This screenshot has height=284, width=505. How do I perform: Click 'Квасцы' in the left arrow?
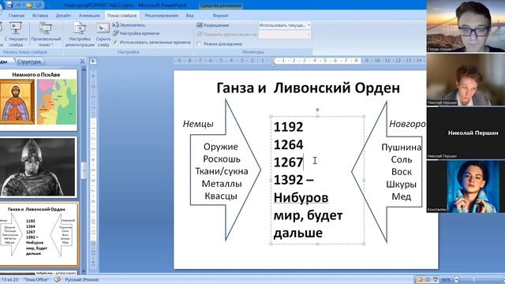[x=221, y=196]
